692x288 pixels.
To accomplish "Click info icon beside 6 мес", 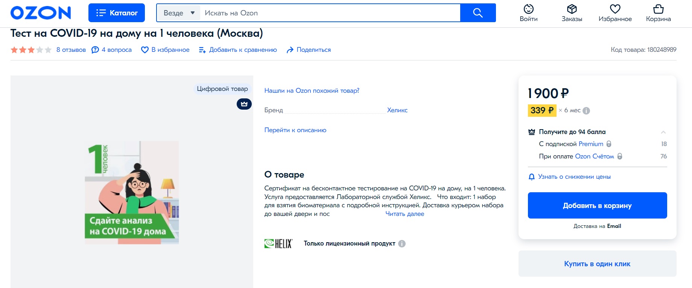I will (x=586, y=111).
